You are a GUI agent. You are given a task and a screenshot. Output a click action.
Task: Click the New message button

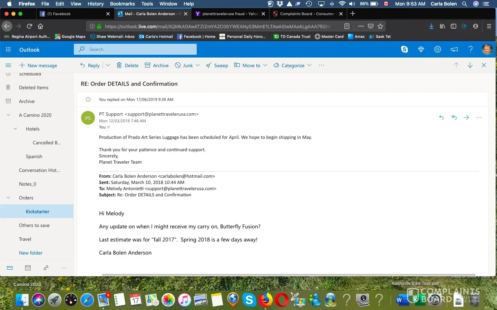click(x=38, y=65)
